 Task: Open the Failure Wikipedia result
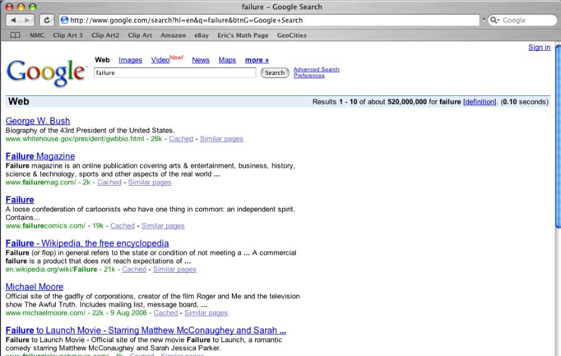87,243
